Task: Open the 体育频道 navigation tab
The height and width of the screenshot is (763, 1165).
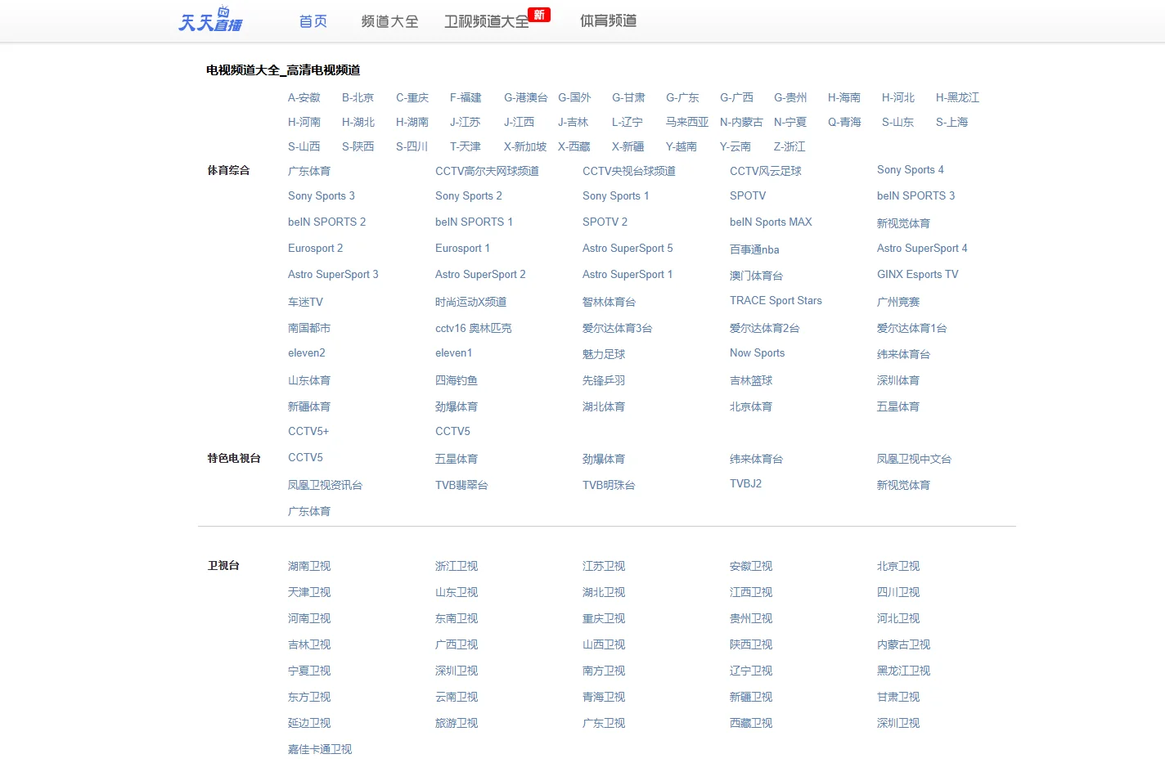Action: tap(609, 21)
